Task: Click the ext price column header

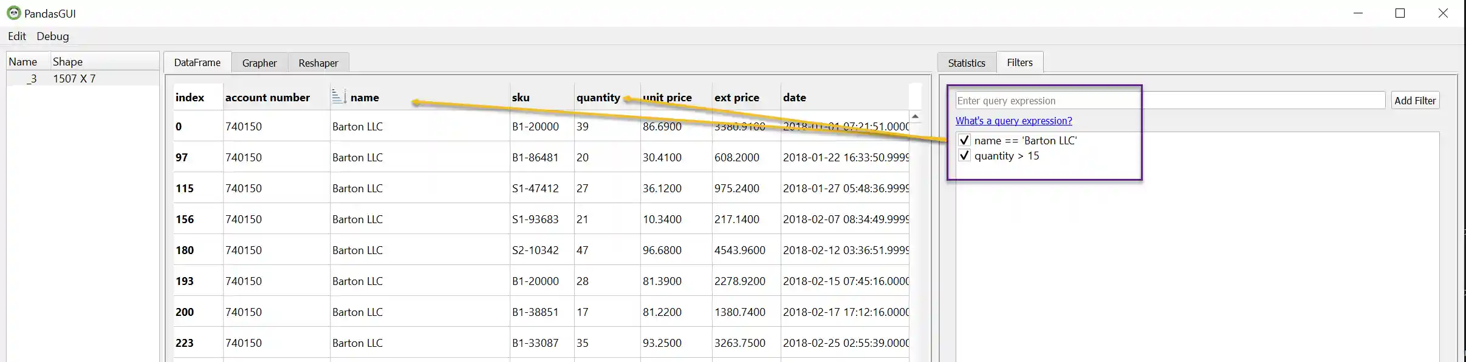Action: pos(736,98)
